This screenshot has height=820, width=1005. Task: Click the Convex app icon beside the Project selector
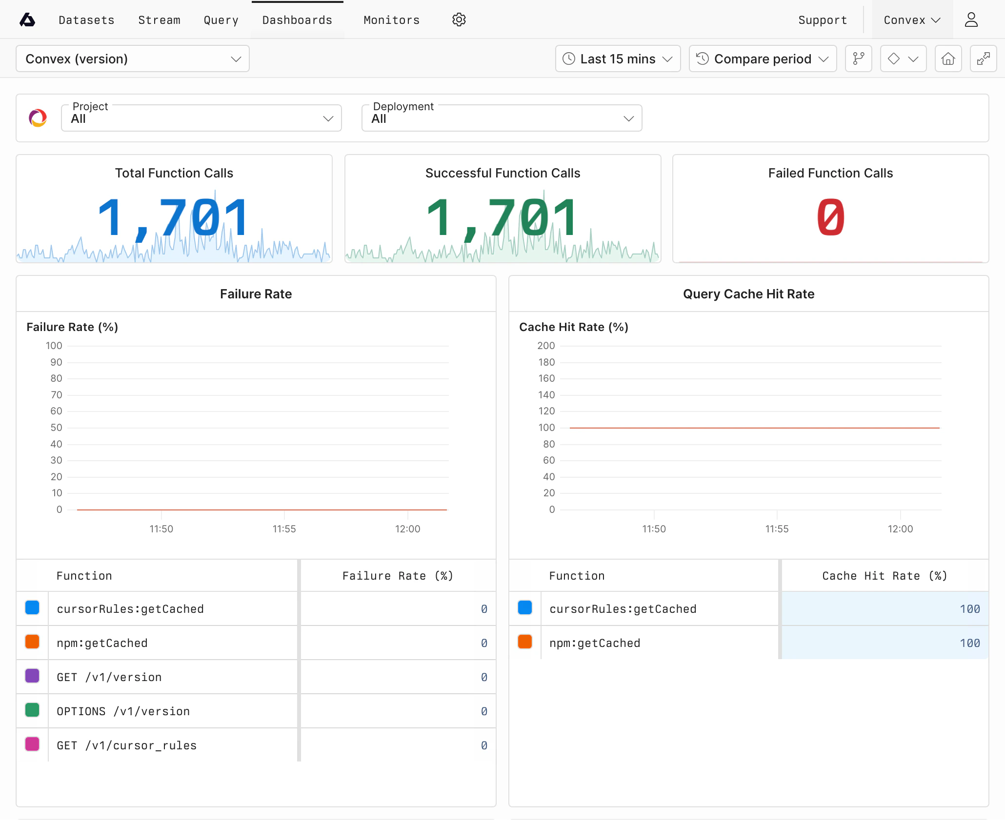click(x=38, y=117)
